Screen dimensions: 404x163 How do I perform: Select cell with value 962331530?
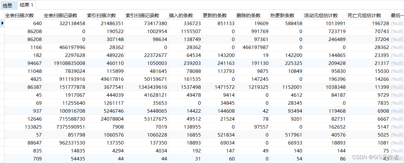pos(64,143)
